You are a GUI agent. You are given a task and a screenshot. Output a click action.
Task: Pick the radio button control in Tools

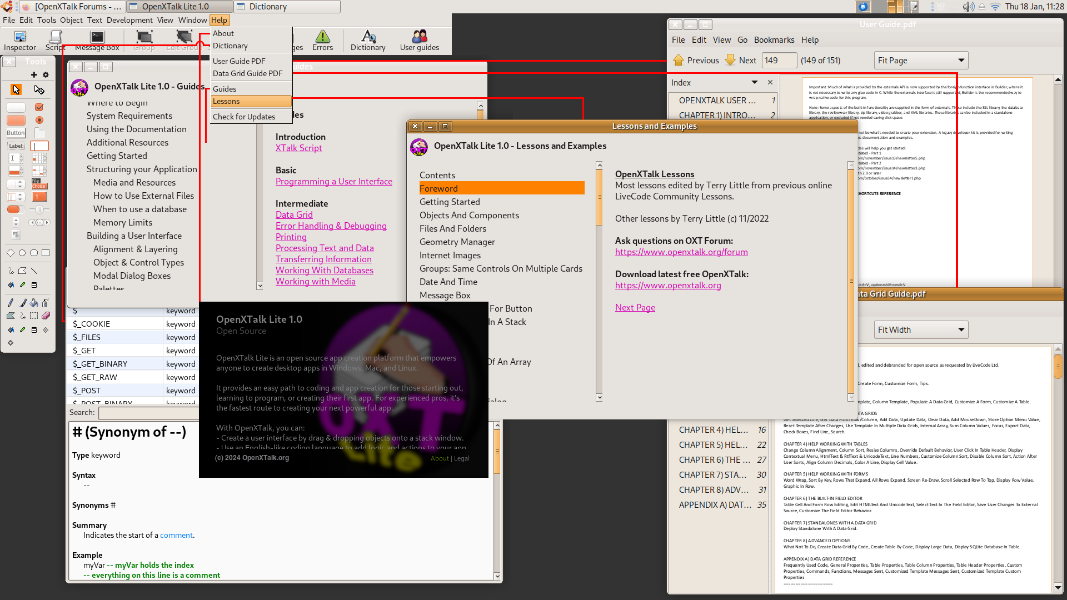pos(39,120)
